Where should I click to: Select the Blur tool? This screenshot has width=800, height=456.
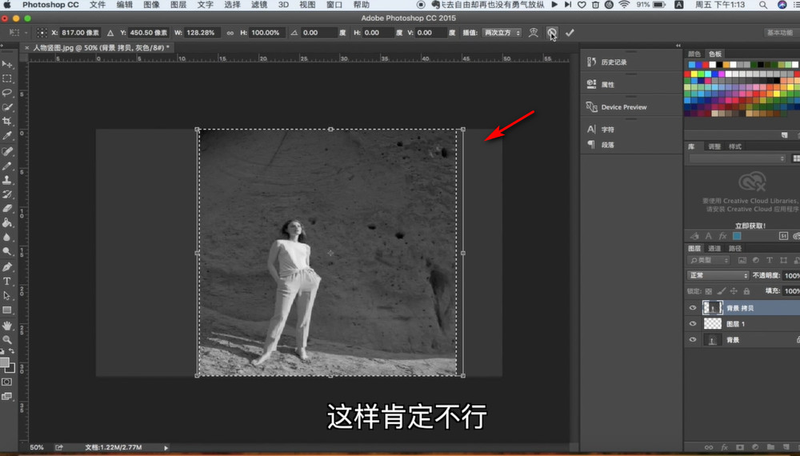click(x=7, y=237)
